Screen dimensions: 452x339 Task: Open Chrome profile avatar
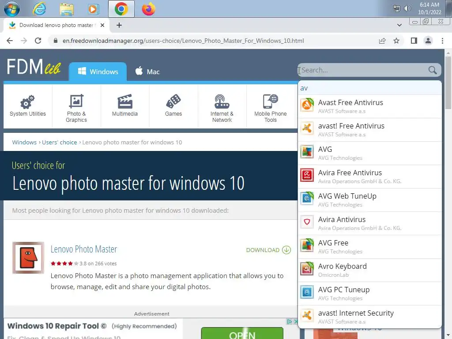click(428, 41)
